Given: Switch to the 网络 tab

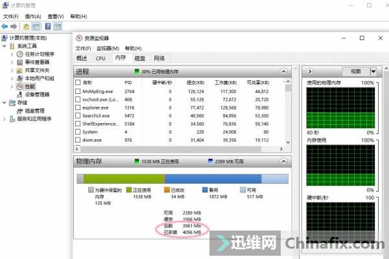Looking at the screenshot, I should 159,58.
